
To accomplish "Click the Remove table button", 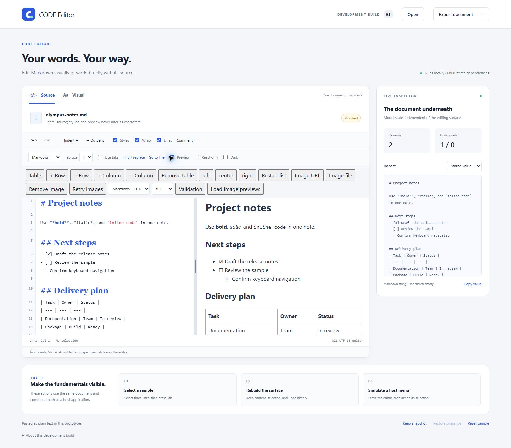I will click(x=178, y=175).
